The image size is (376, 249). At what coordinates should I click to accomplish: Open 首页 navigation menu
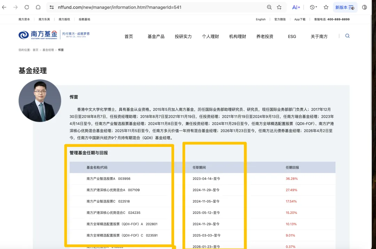click(x=129, y=37)
